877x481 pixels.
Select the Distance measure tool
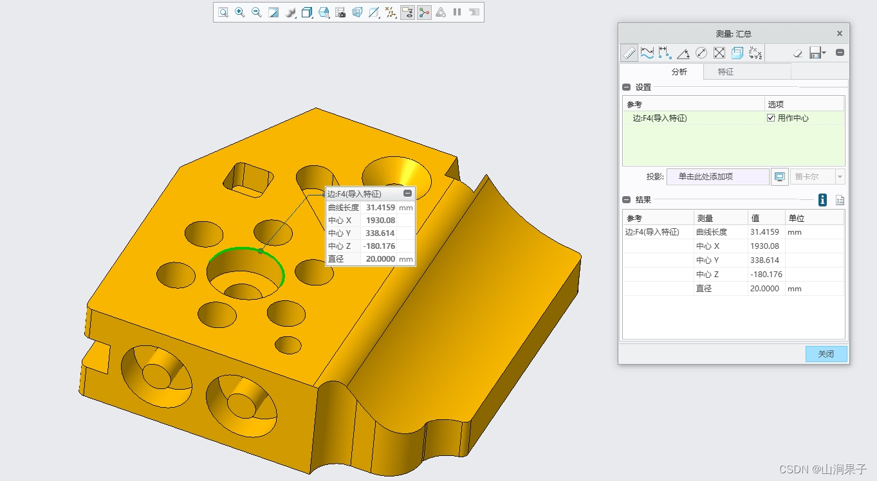tap(665, 53)
